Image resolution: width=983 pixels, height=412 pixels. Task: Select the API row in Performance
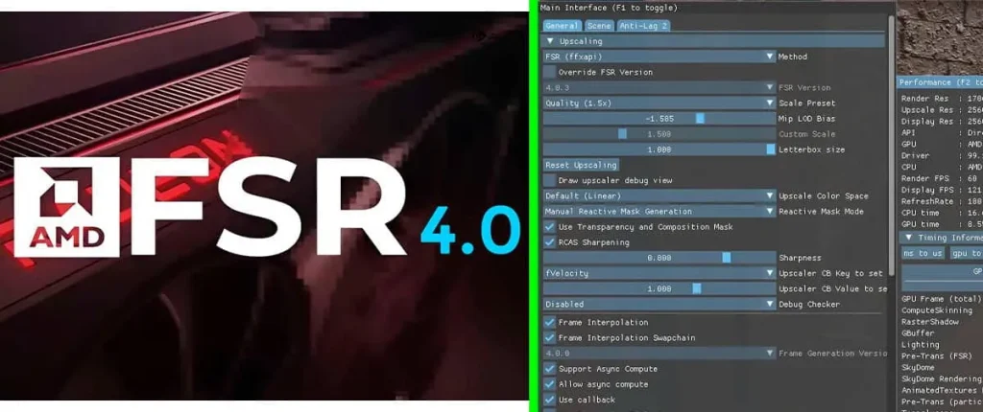tap(942, 133)
